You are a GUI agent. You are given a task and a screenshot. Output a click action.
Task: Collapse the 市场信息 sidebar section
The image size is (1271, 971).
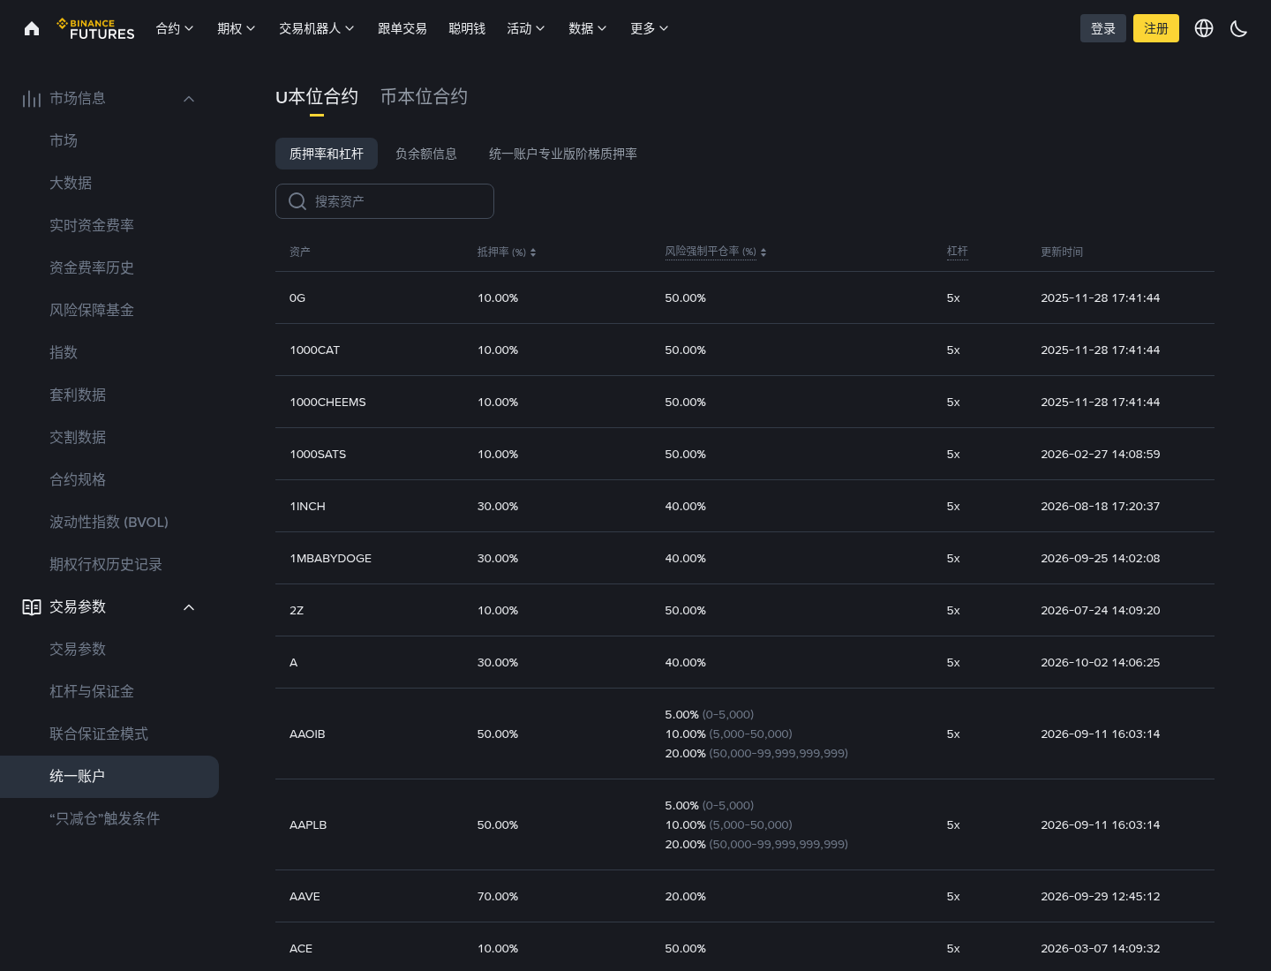tap(189, 99)
